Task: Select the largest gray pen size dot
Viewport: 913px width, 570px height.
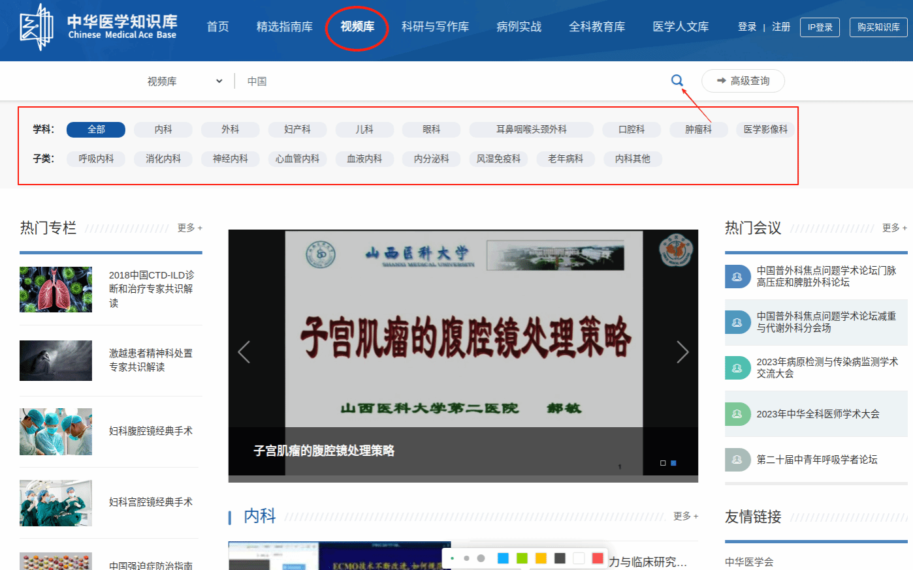Action: [x=481, y=558]
